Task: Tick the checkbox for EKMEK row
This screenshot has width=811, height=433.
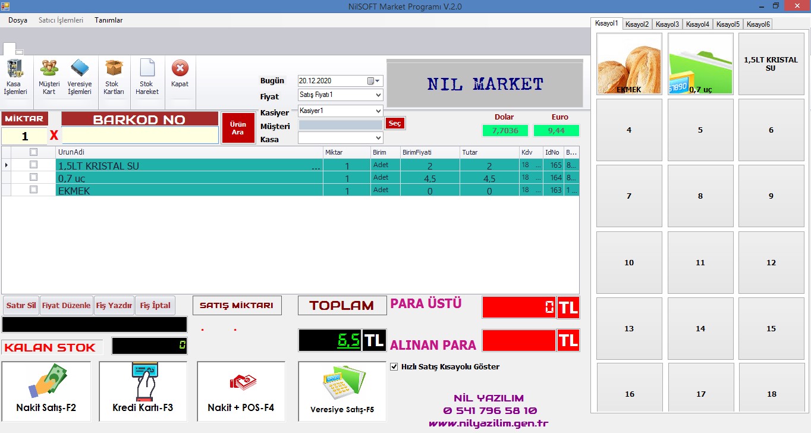Action: tap(33, 190)
